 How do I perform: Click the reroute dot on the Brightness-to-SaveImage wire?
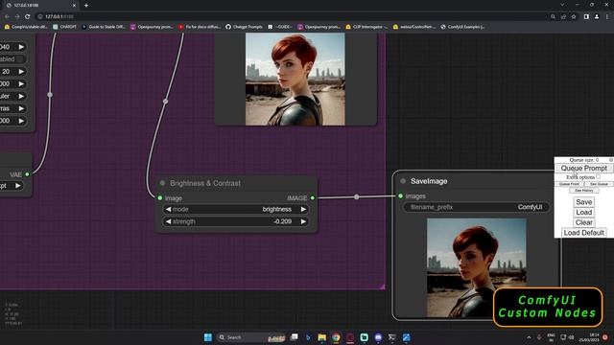pyautogui.click(x=356, y=196)
